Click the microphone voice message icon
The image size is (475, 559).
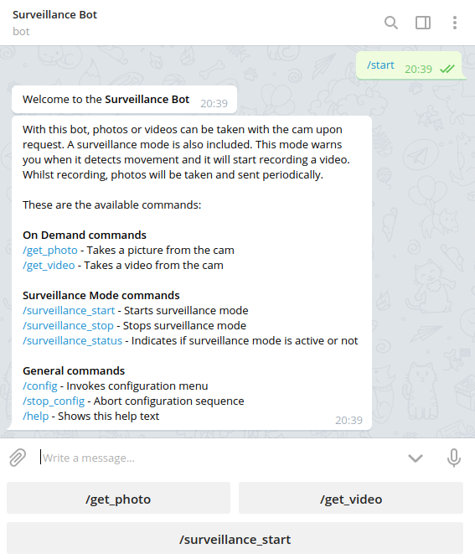pos(453,458)
